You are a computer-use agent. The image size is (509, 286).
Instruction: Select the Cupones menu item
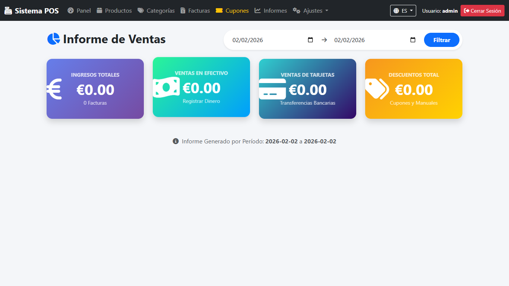[232, 11]
